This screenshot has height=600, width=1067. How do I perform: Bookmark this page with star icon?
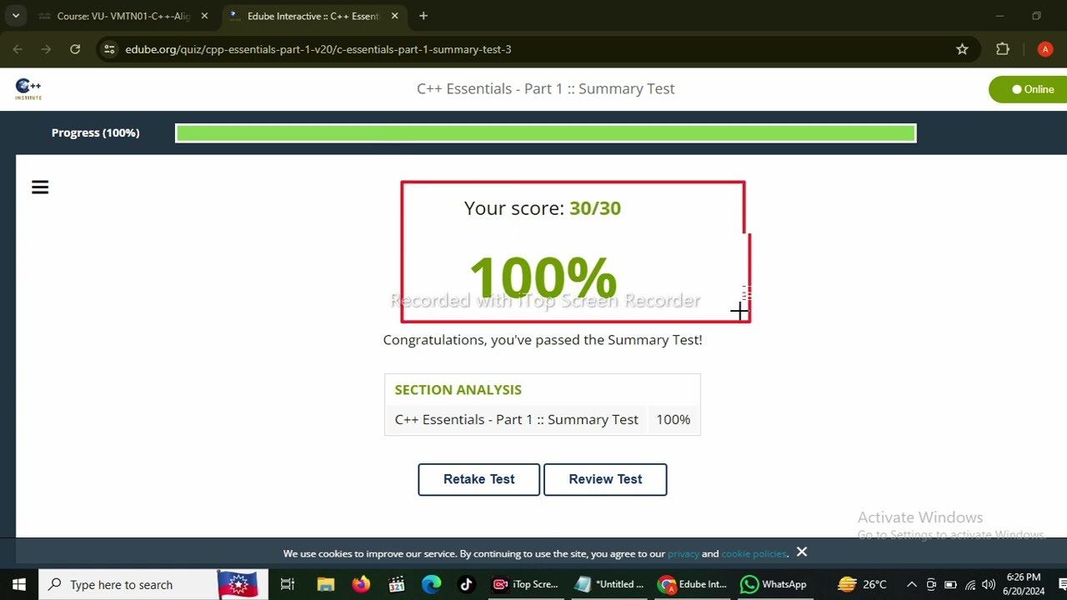pyautogui.click(x=962, y=49)
